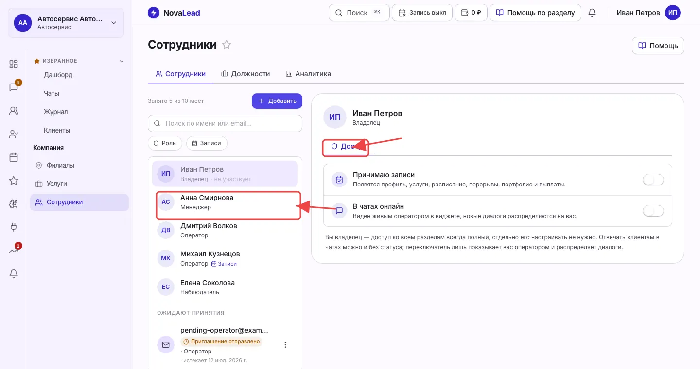Click the Записи badge under Михаил Кузнецов
Viewport: 700px width, 369px height.
click(224, 264)
